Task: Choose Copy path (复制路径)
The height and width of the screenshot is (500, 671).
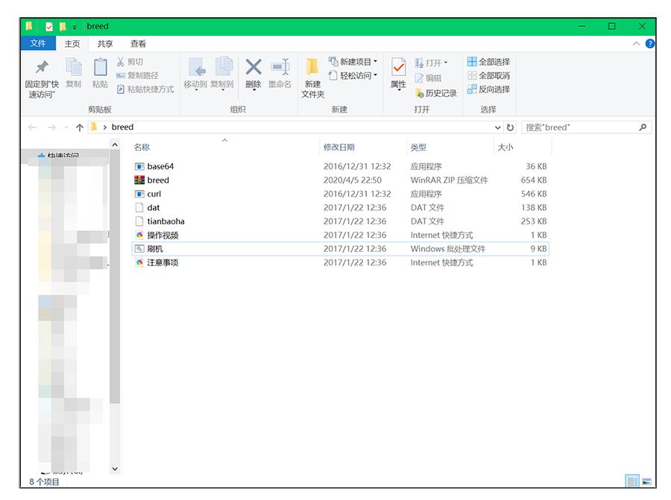Action: point(137,76)
